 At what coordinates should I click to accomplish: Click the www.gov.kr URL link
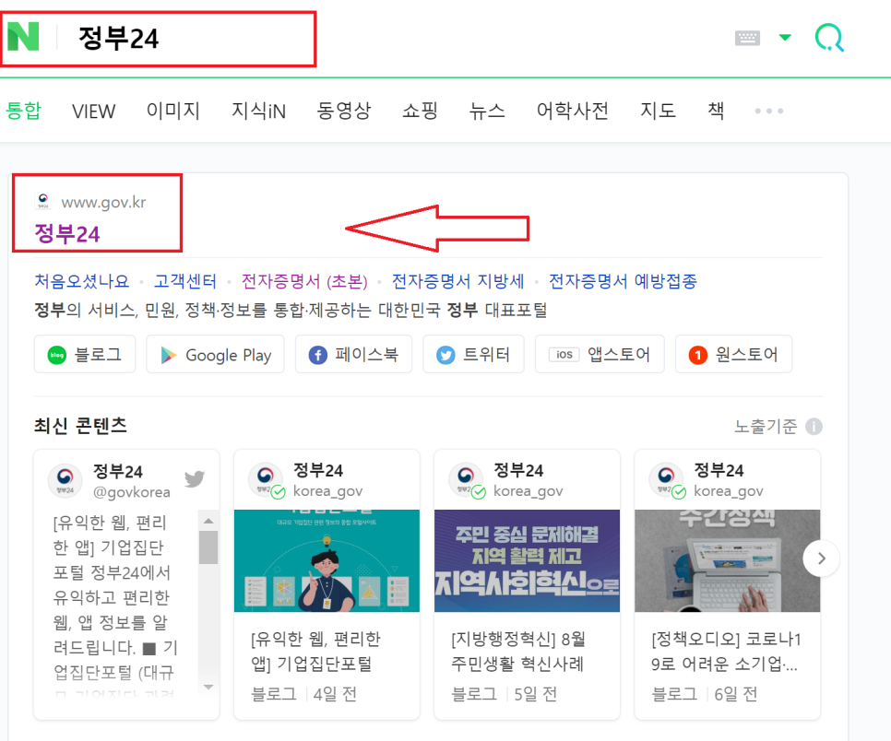pyautogui.click(x=103, y=202)
